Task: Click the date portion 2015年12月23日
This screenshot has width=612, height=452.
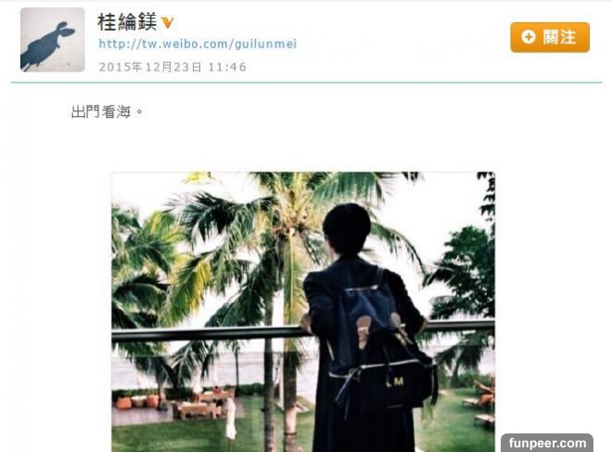Action: click(x=150, y=67)
